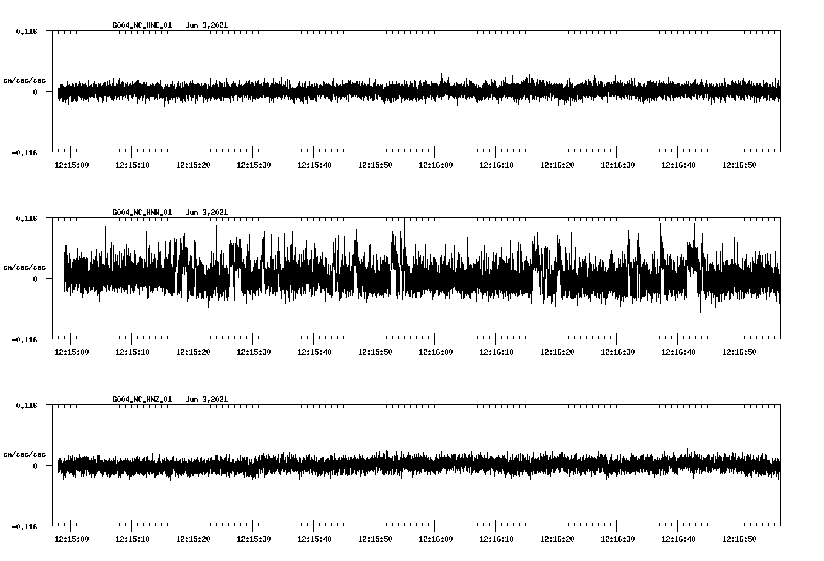This screenshot has width=824, height=561.
Task: Click 12:15:30 tick label under HNN chart
Action: pos(254,352)
